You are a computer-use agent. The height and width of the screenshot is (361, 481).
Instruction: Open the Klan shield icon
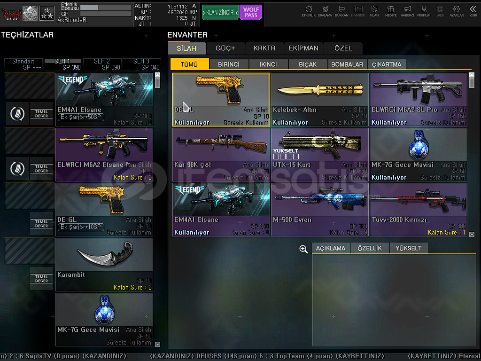tap(374, 11)
